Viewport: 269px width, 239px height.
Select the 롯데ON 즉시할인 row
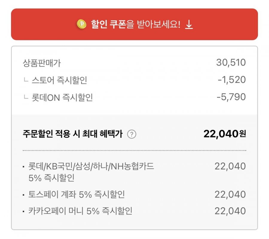tap(134, 97)
